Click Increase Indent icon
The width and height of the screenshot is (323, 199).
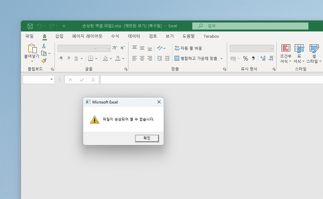click(167, 58)
